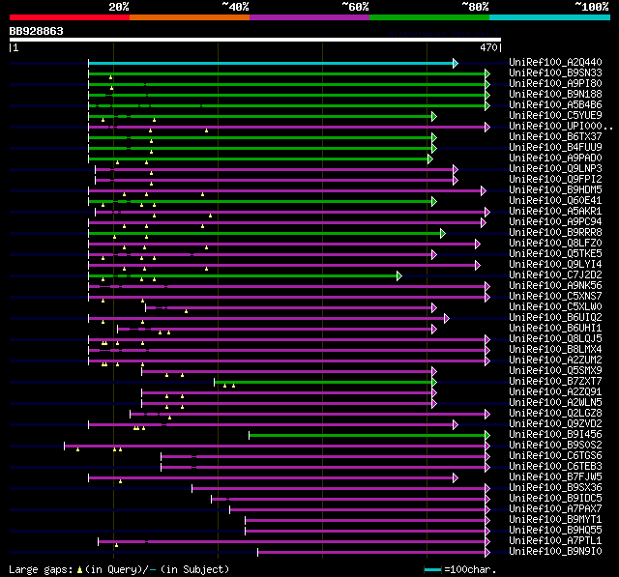Open the UniRef100_Q8LFZ0 entry
Viewport: 619px width, 577px height.
(555, 244)
